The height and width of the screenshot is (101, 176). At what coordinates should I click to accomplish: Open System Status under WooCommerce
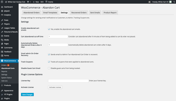tap(6, 78)
